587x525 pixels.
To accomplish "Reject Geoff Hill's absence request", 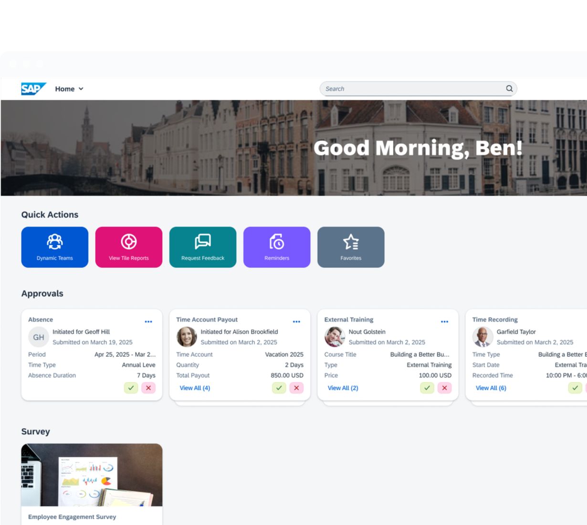I will pyautogui.click(x=148, y=388).
